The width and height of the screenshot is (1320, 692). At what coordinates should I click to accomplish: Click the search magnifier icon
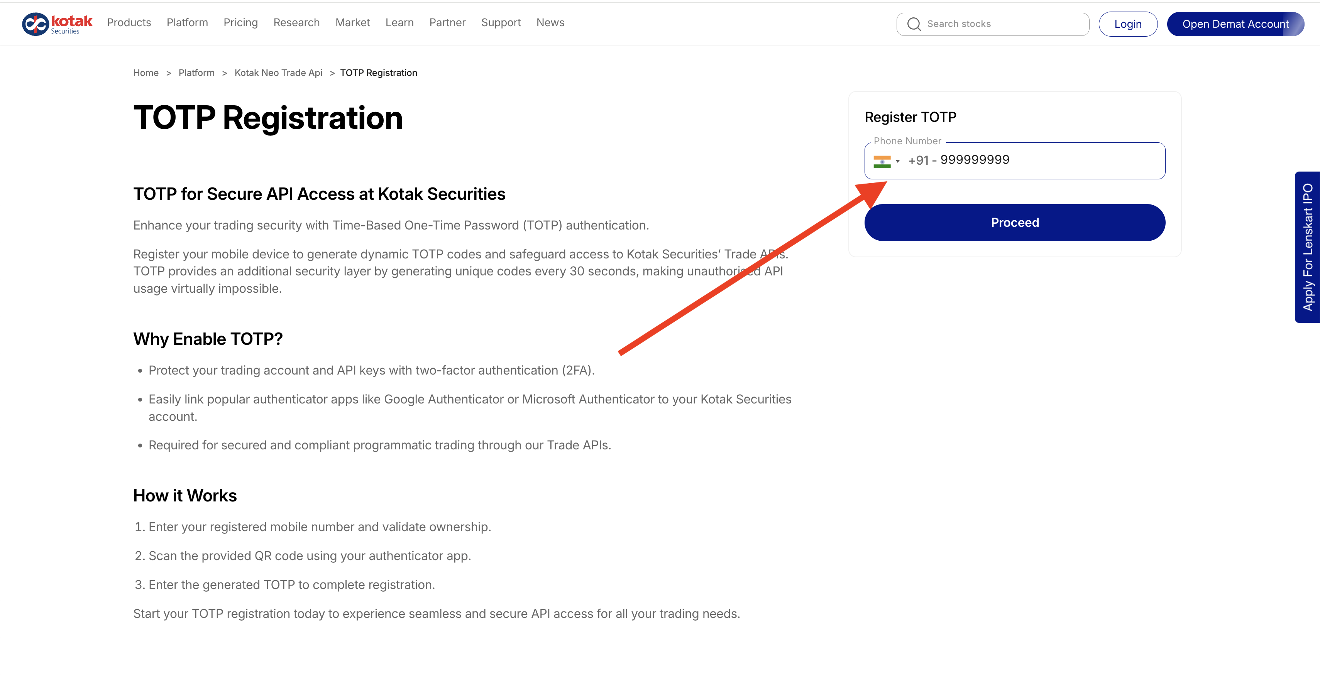click(x=914, y=24)
